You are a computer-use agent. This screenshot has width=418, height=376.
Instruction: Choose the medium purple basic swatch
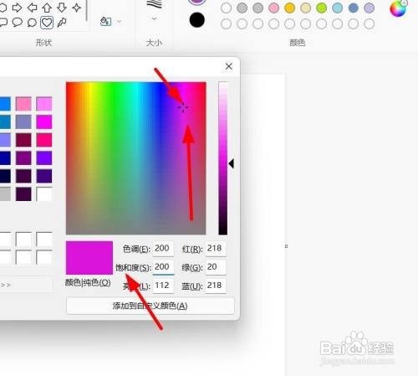pyautogui.click(x=23, y=158)
